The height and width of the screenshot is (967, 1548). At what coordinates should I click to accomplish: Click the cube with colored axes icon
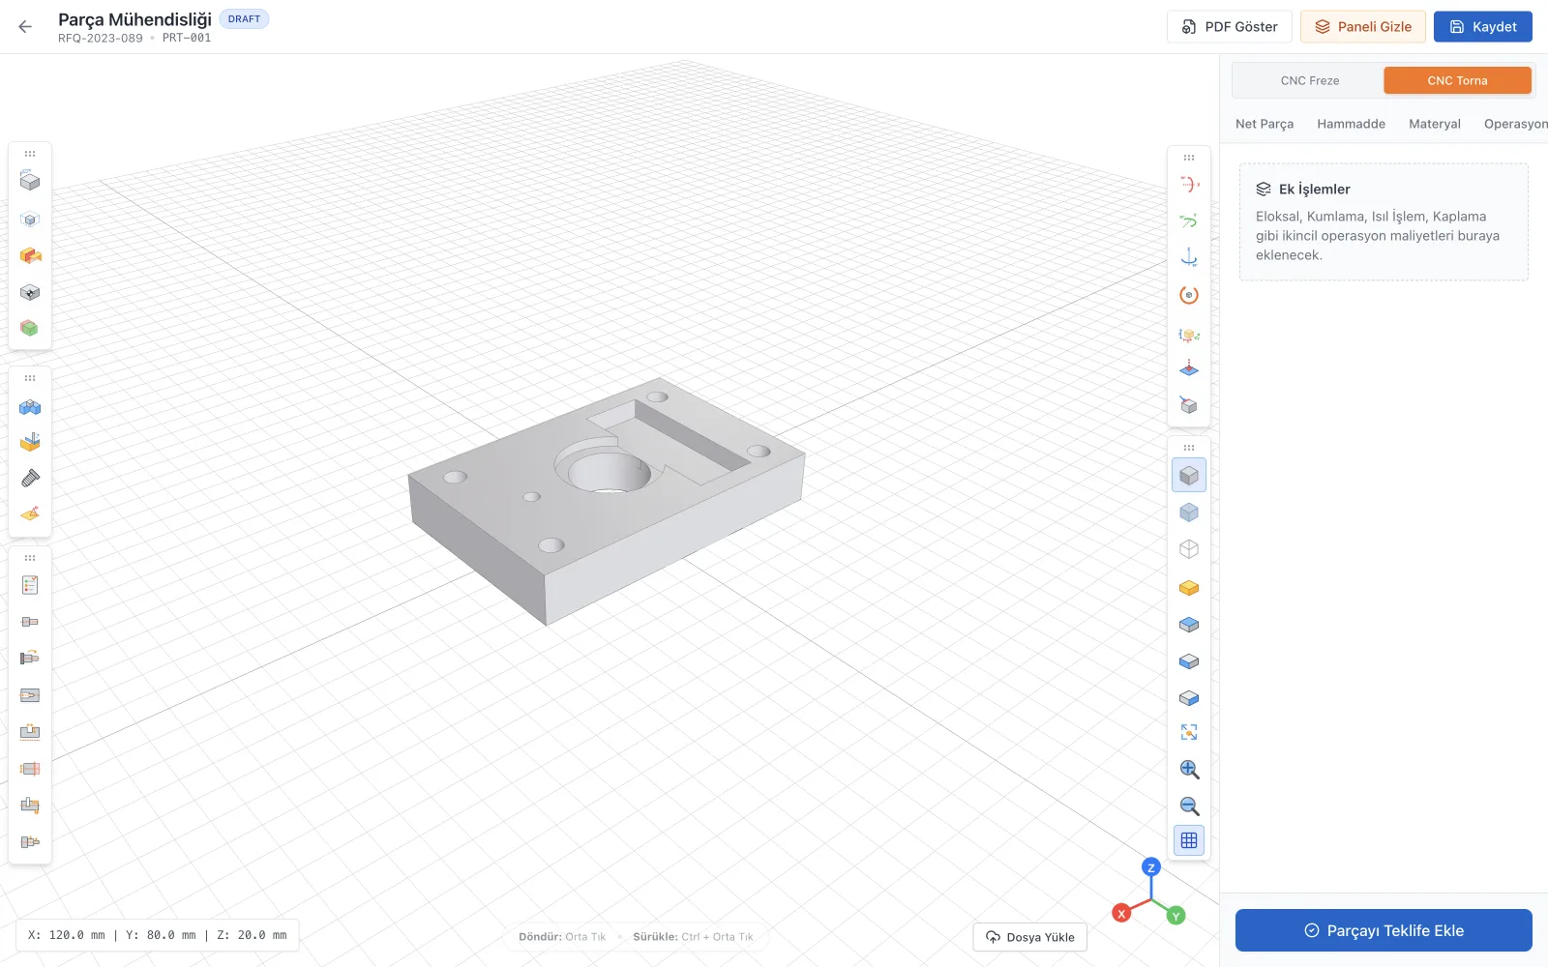[1189, 335]
